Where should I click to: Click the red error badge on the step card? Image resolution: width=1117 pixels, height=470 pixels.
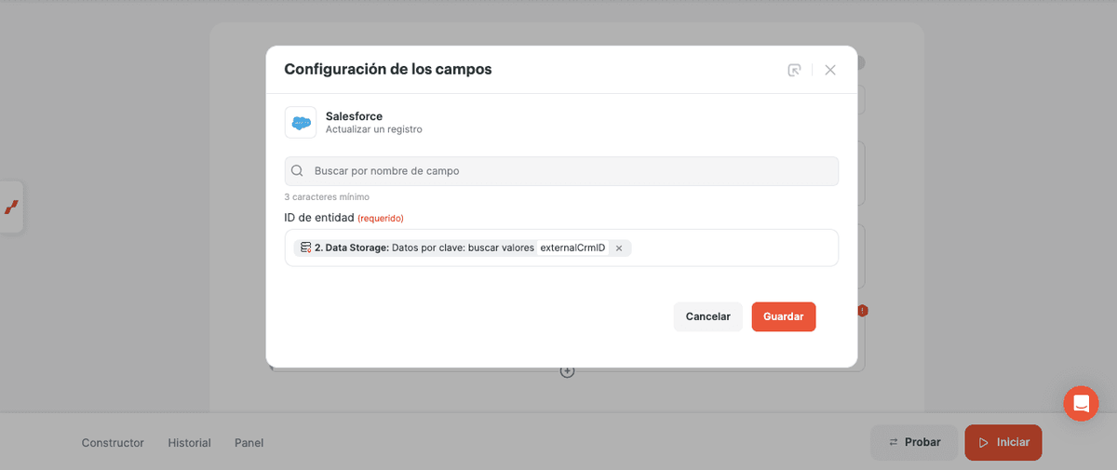click(x=863, y=311)
